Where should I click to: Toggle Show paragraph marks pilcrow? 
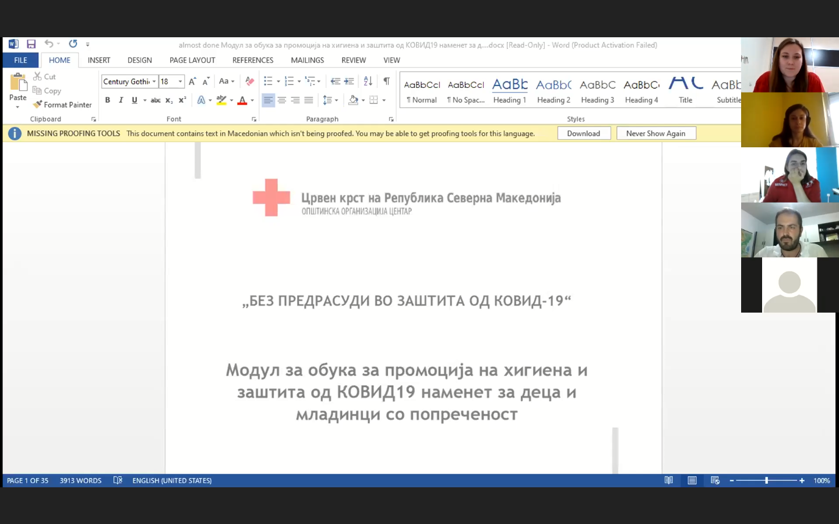pos(386,82)
